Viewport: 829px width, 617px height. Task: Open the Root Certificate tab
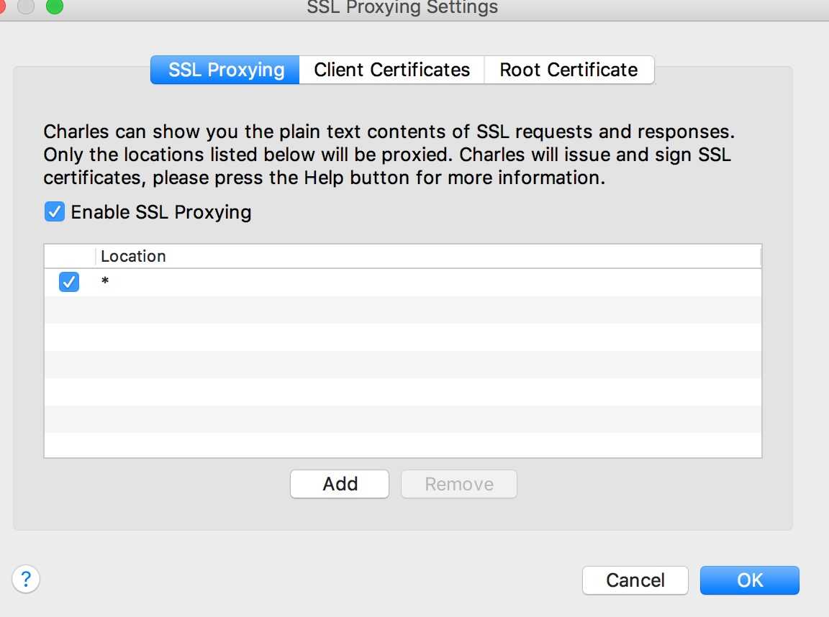pyautogui.click(x=569, y=70)
